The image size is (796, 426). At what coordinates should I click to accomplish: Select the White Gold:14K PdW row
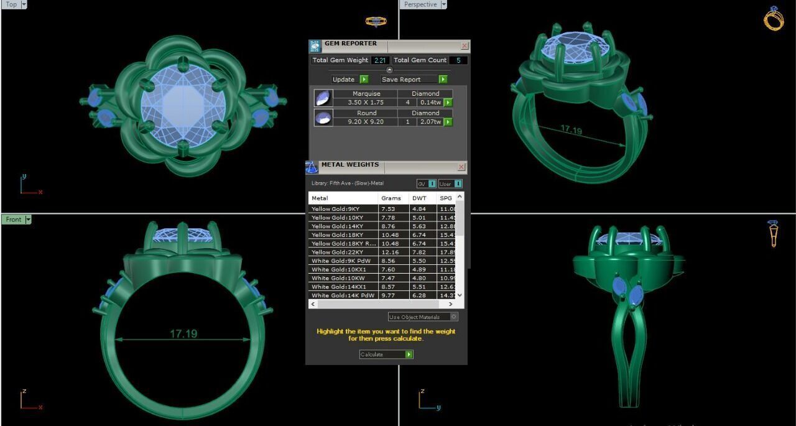382,295
